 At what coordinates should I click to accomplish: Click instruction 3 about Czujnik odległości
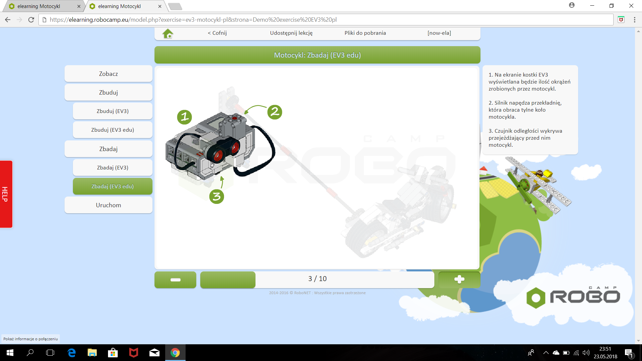point(525,138)
